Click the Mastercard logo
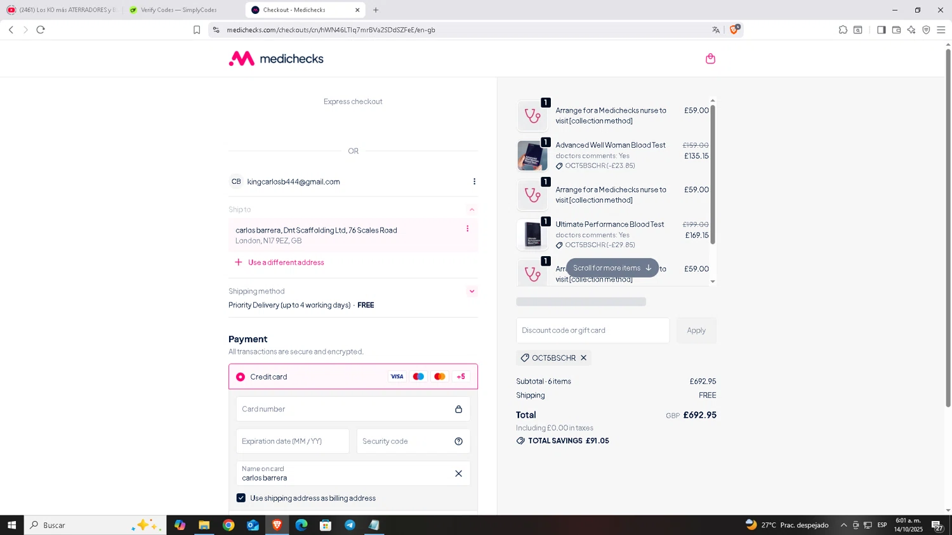 coord(440,377)
